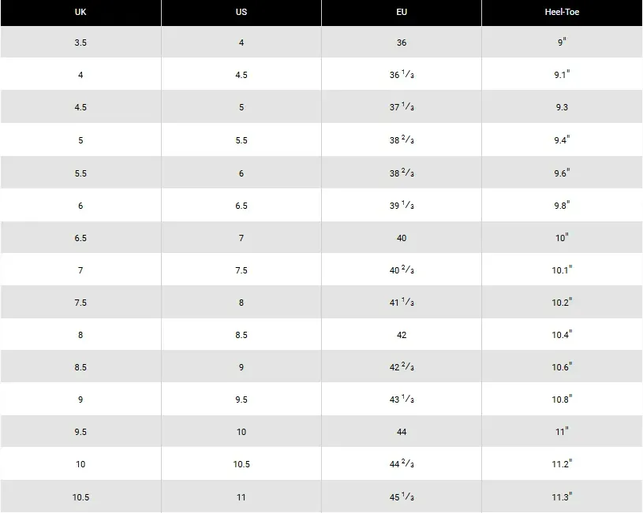Select the 9.3 Heel-Toe cell
This screenshot has width=643, height=513.
click(562, 107)
